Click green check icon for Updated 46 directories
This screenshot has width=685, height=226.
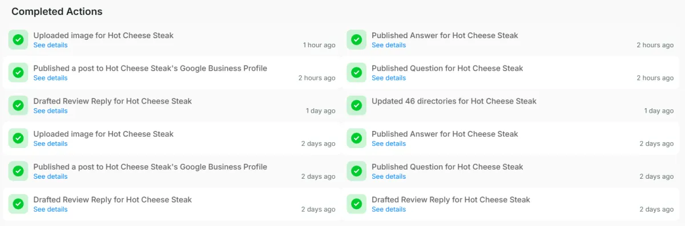click(356, 105)
